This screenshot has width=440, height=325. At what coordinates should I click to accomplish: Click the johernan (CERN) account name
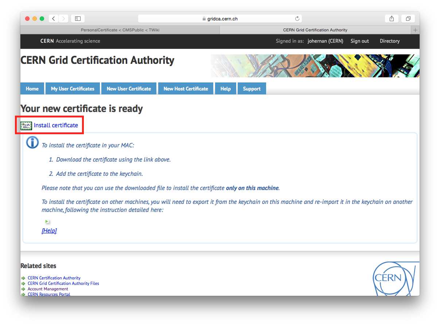[x=326, y=41]
